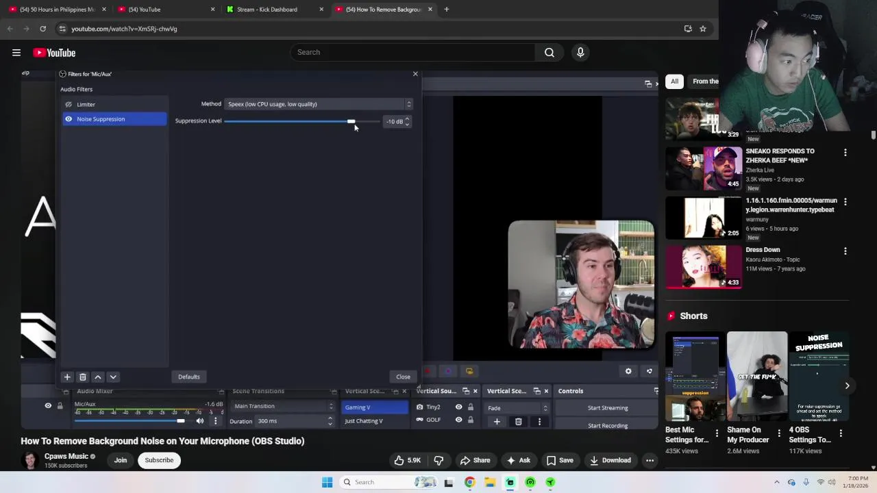Lock the Mic/Aux mixer source

[60, 406]
